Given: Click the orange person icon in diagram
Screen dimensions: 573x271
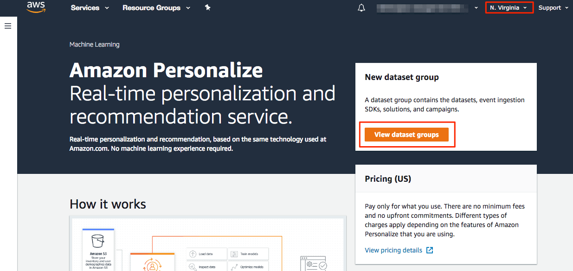Looking at the screenshot, I should click(x=153, y=266).
